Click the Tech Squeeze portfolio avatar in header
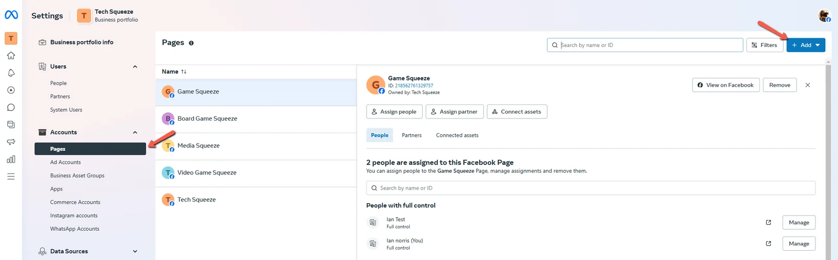The width and height of the screenshot is (838, 260). (x=84, y=16)
